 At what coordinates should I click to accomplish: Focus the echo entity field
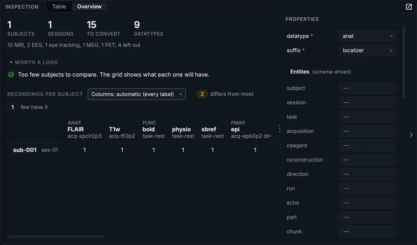point(367,203)
